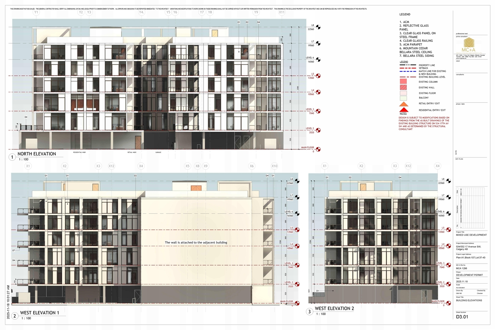
Task: Click the '1. ACM' legend entry
Action: pyautogui.click(x=405, y=22)
